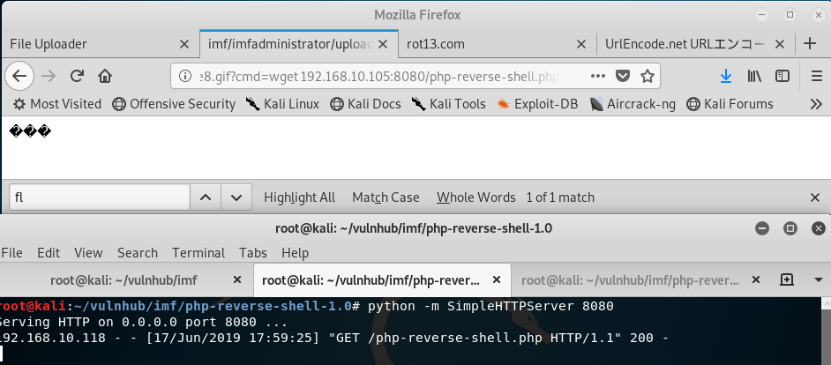Click the find bar search field
Image resolution: width=831 pixels, height=365 pixels.
coord(100,197)
